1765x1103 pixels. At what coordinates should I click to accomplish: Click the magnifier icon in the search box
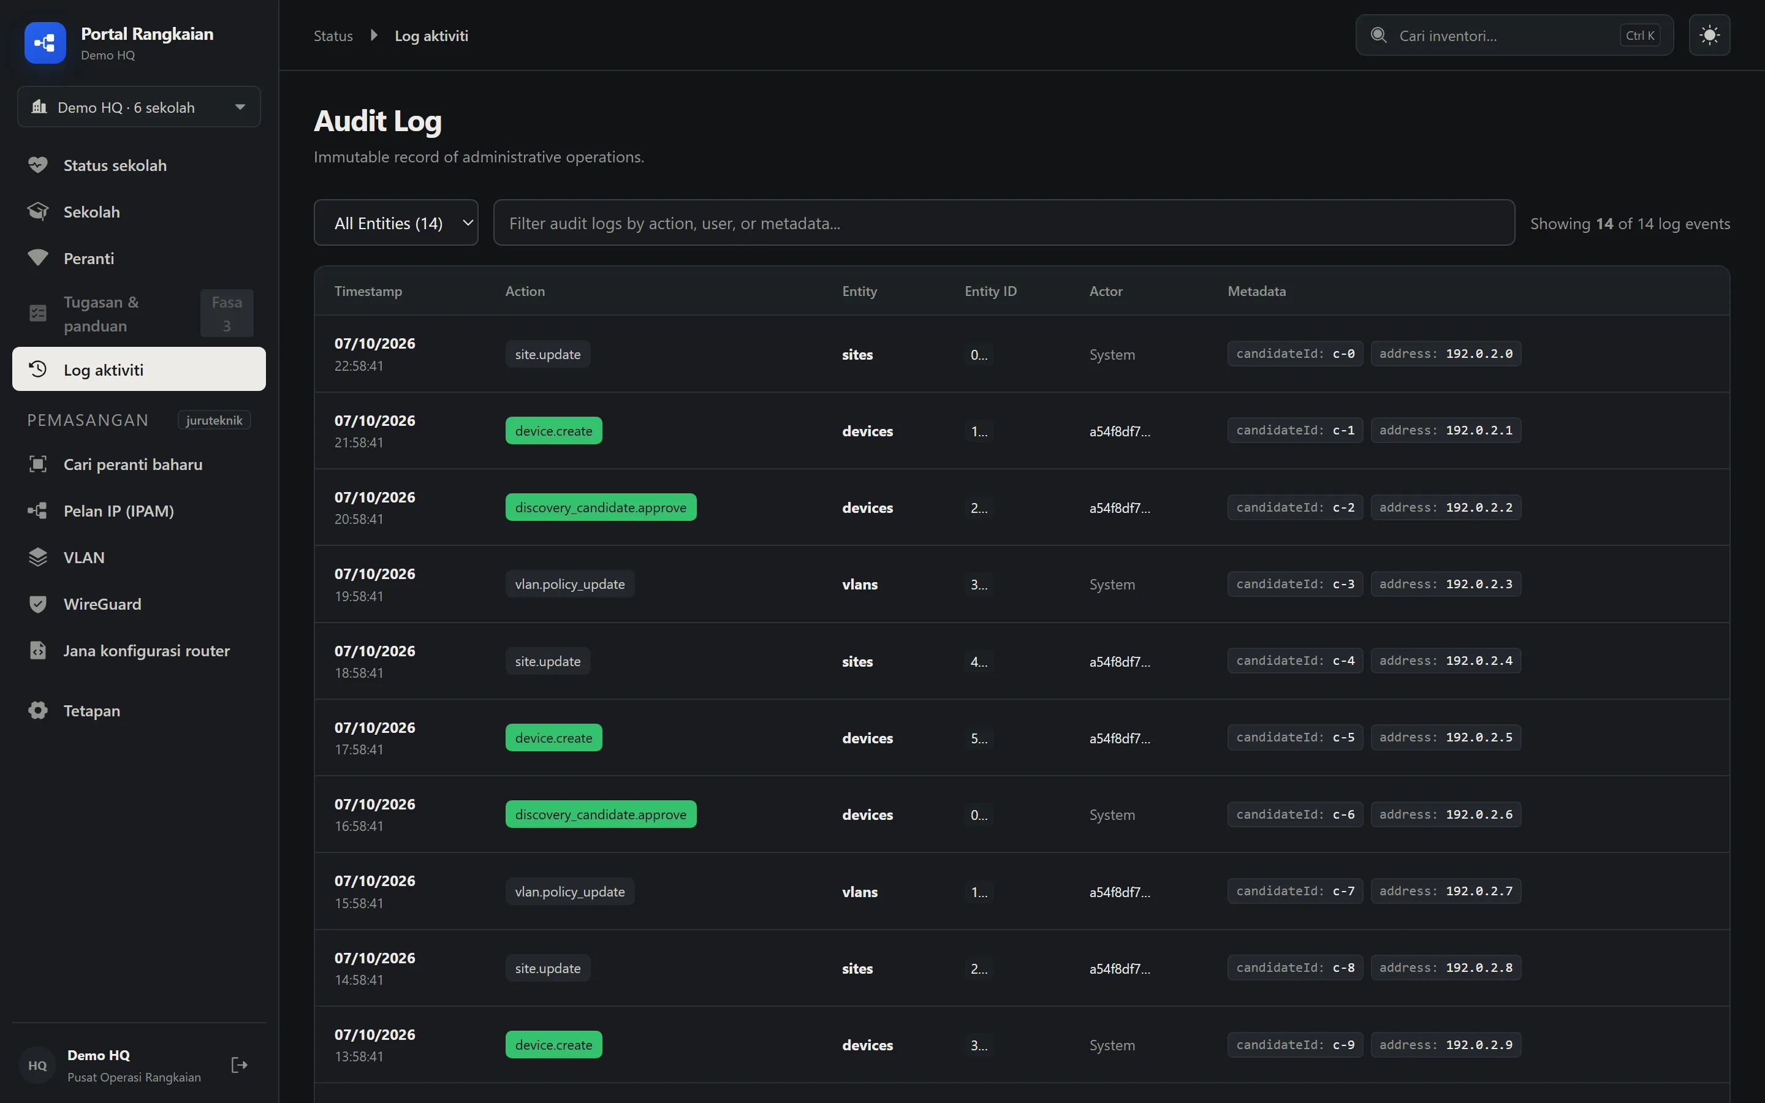1378,35
